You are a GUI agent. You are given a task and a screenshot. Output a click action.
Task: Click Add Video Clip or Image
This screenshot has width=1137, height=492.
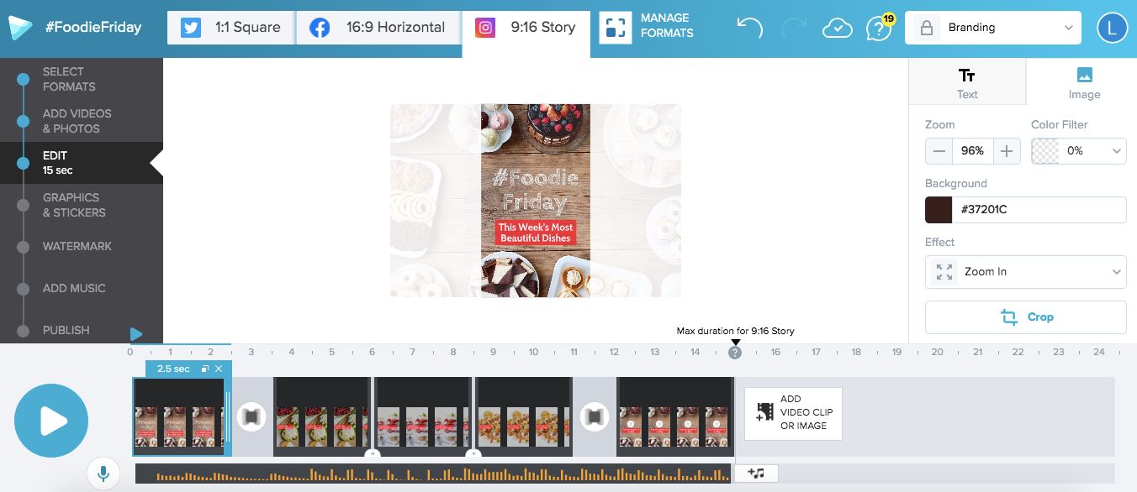pyautogui.click(x=793, y=413)
